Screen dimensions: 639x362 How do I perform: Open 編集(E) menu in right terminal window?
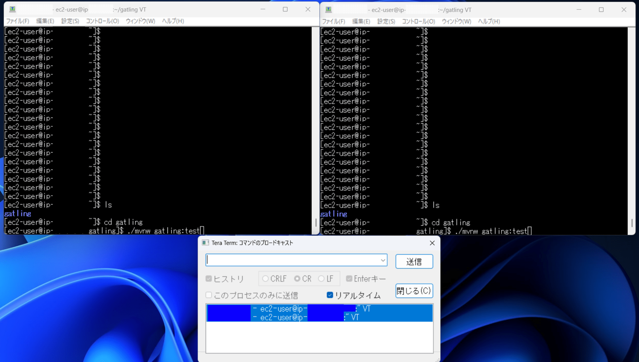click(x=361, y=21)
